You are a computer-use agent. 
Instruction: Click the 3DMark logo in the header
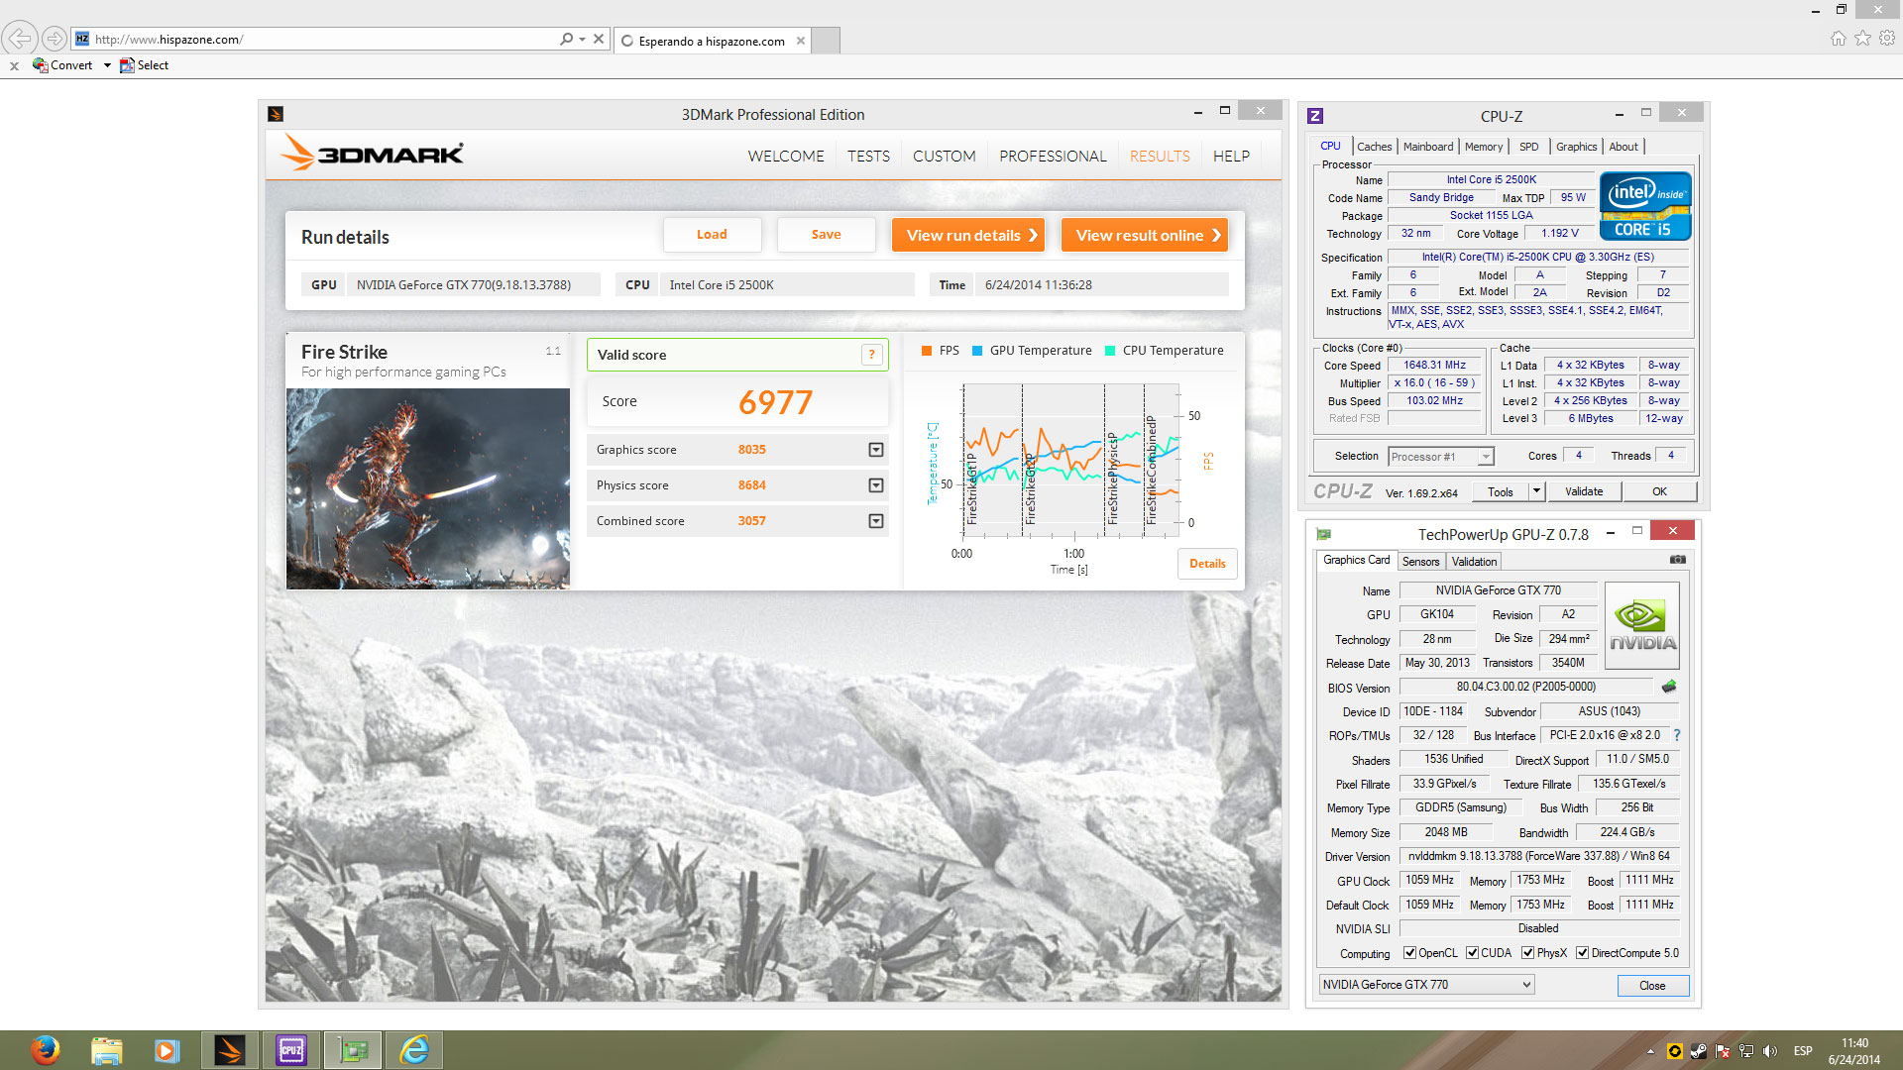click(x=373, y=154)
